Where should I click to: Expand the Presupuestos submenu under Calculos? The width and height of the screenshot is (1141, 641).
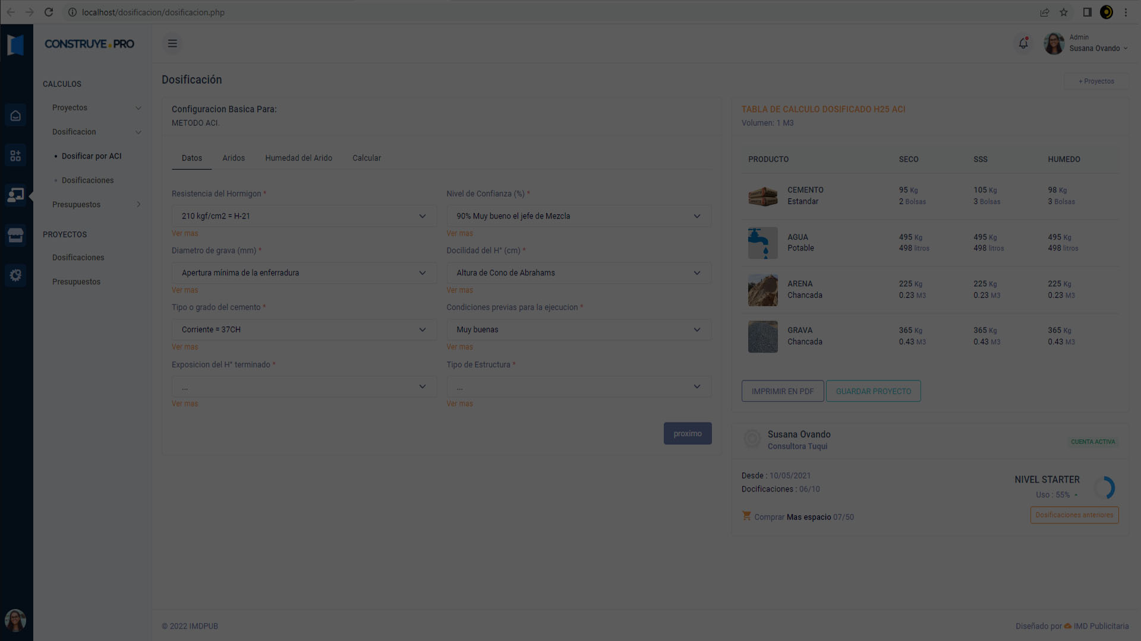click(96, 204)
